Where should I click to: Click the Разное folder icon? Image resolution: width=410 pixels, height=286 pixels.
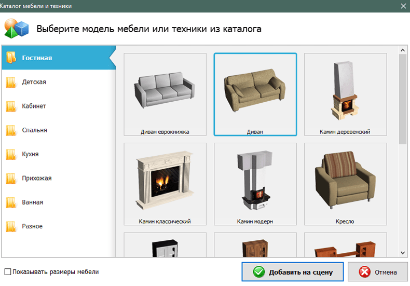(x=11, y=226)
